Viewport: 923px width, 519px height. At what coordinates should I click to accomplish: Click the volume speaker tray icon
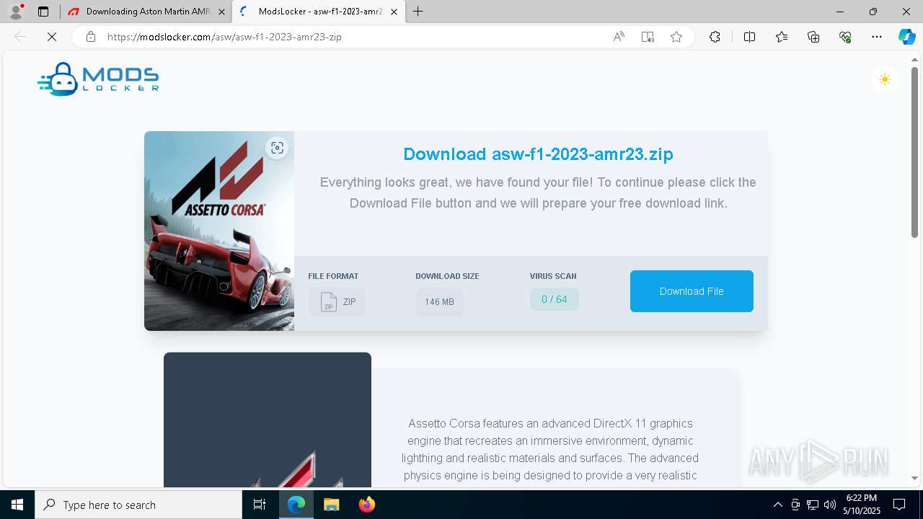(x=829, y=505)
